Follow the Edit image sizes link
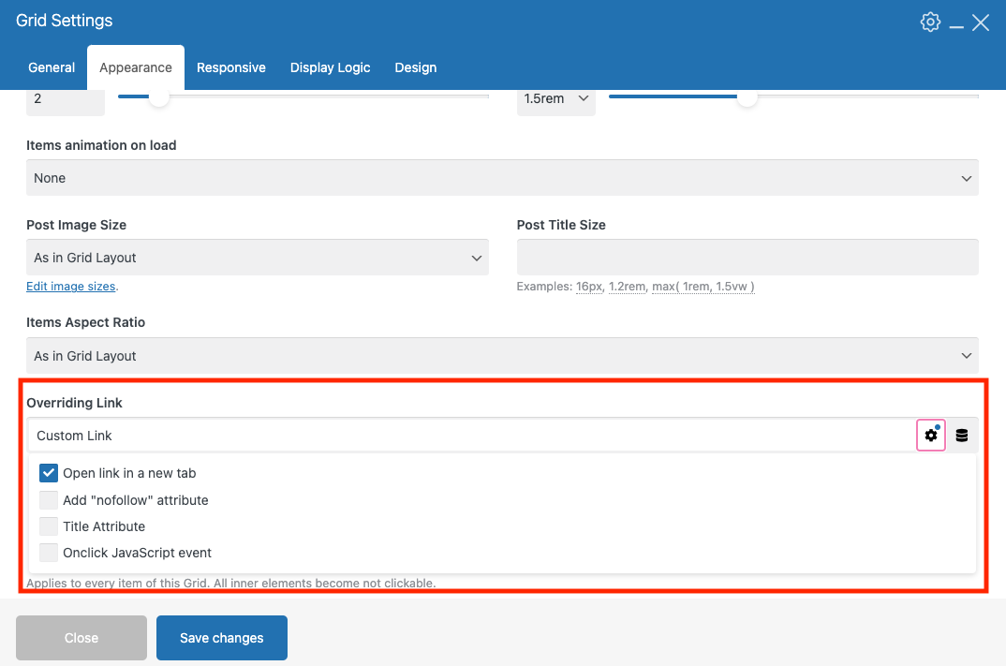The width and height of the screenshot is (1006, 666). (x=71, y=287)
